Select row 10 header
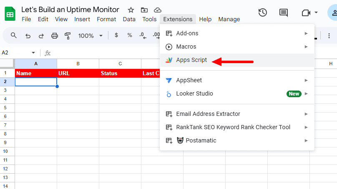 point(8,151)
